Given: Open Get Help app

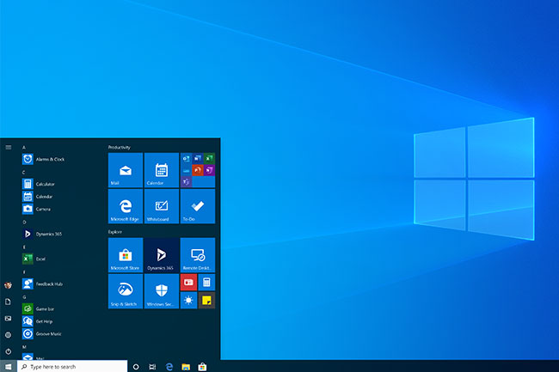Looking at the screenshot, I should point(38,321).
